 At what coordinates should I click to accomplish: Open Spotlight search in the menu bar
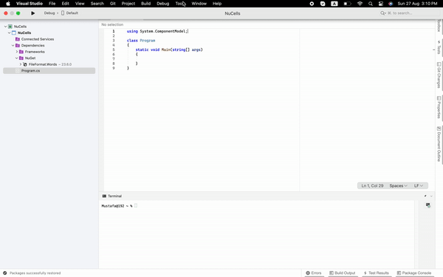pyautogui.click(x=371, y=4)
